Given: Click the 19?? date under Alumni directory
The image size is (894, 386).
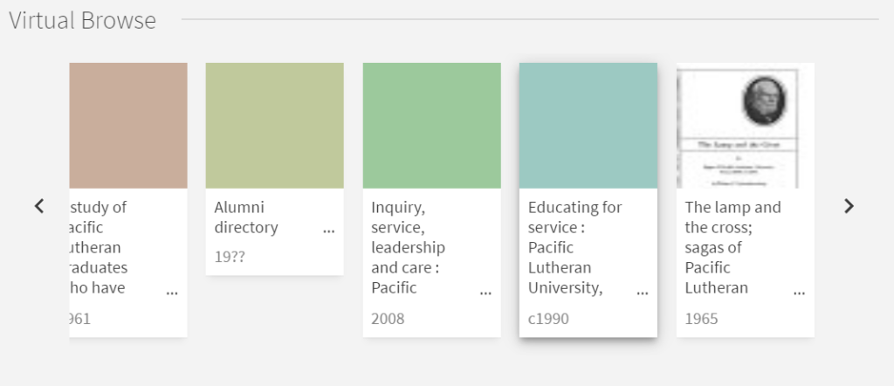Looking at the screenshot, I should 230,257.
